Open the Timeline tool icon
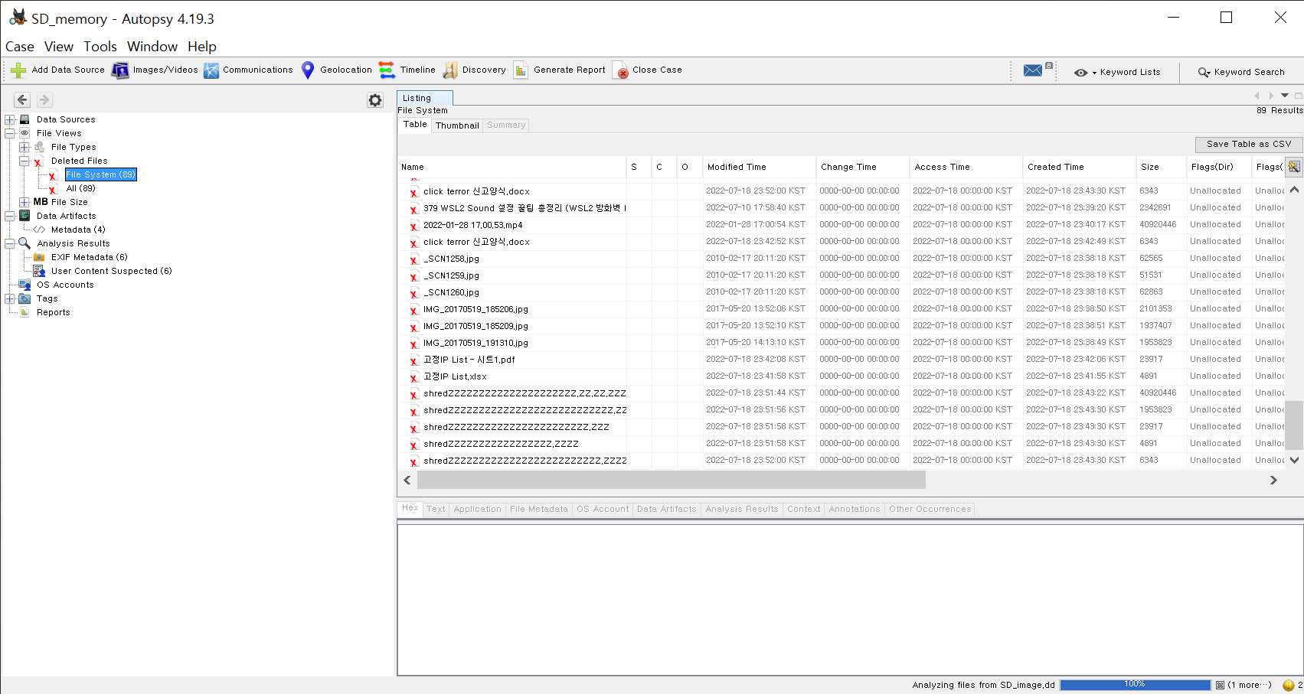The width and height of the screenshot is (1304, 694). (x=387, y=70)
